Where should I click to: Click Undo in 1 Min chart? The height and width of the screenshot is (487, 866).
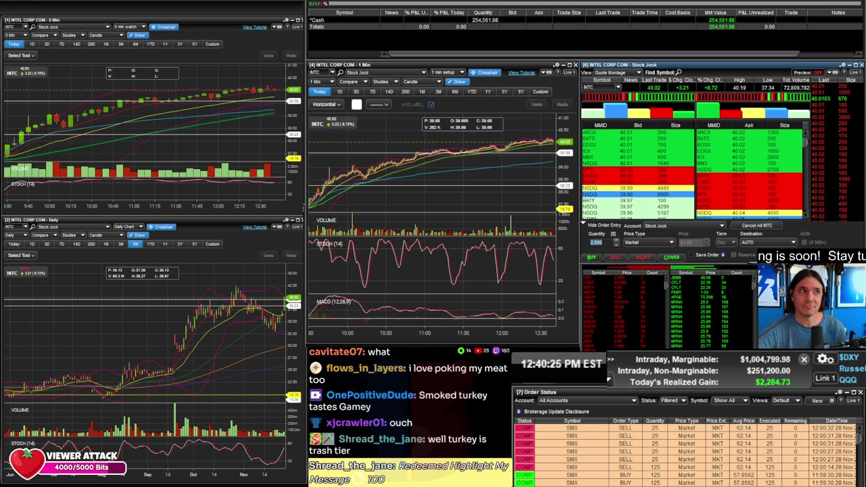coord(537,104)
